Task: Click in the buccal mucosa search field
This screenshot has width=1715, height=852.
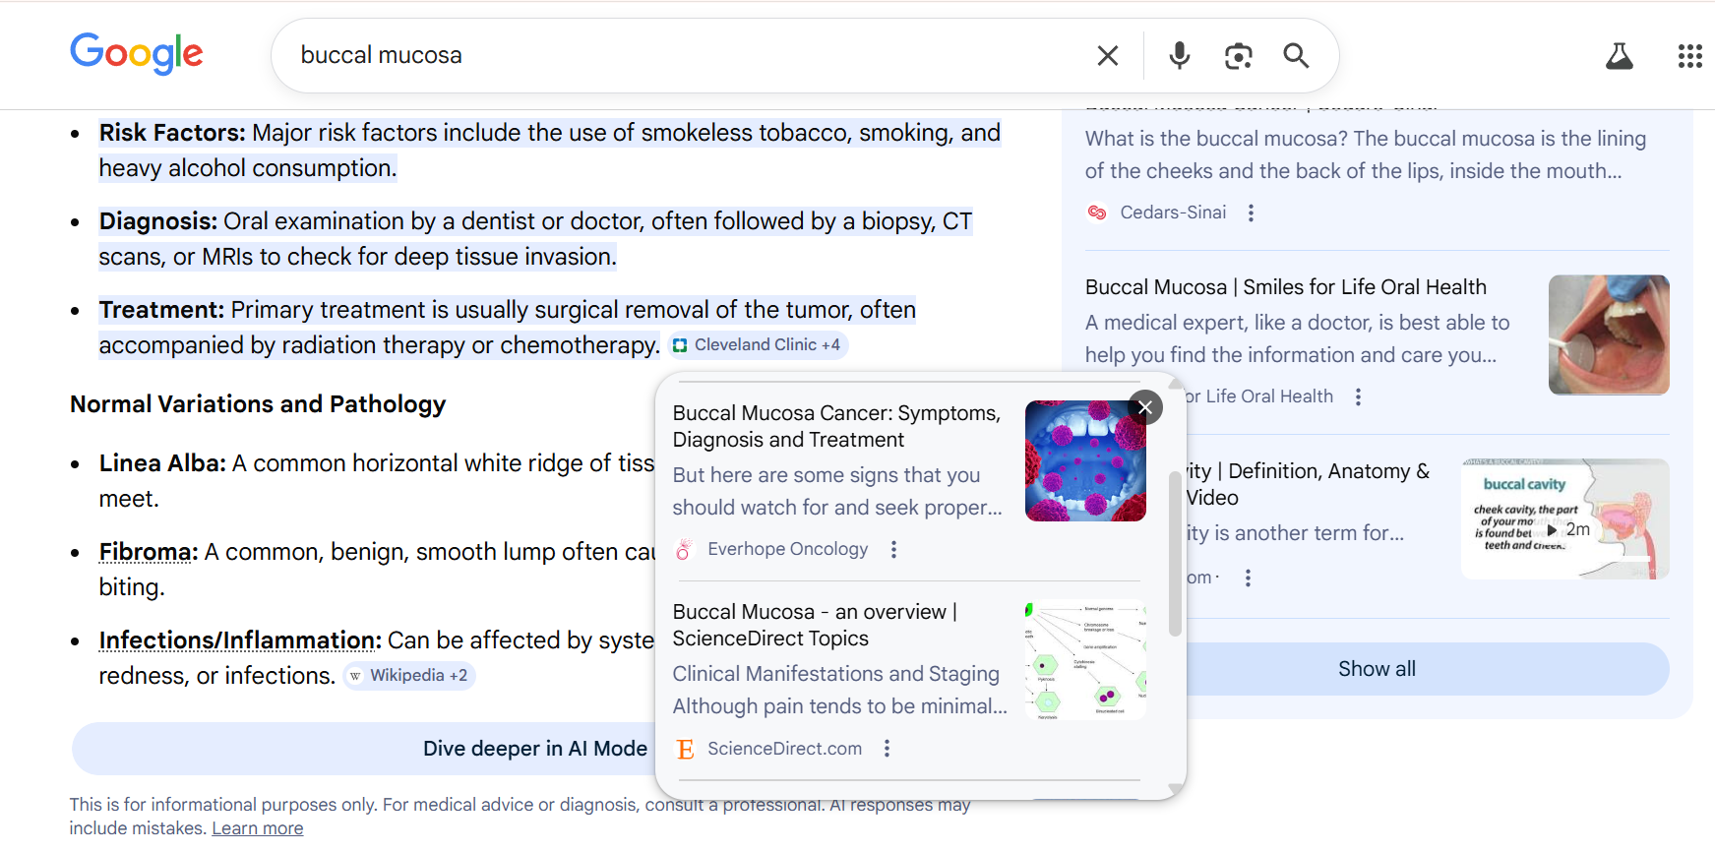Action: coord(689,55)
